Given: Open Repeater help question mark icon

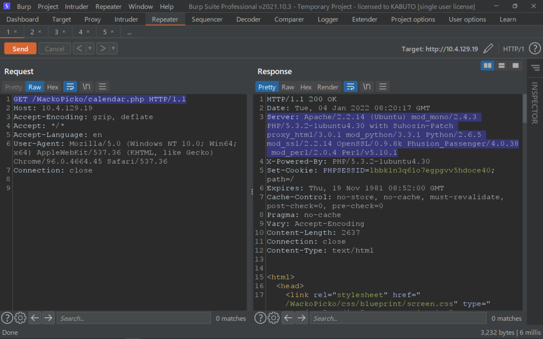Looking at the screenshot, I should coord(534,48).
